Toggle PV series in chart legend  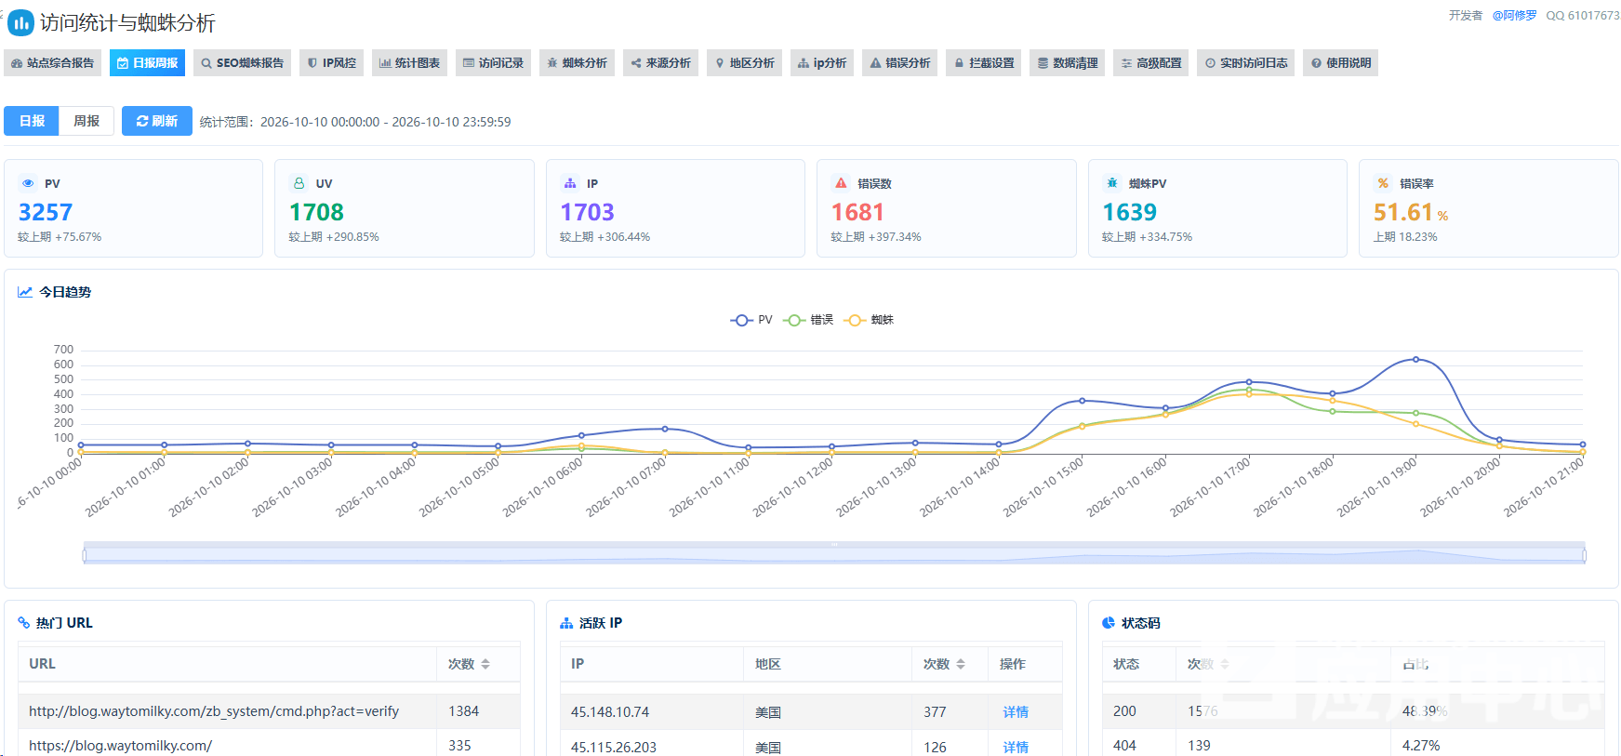click(x=751, y=320)
